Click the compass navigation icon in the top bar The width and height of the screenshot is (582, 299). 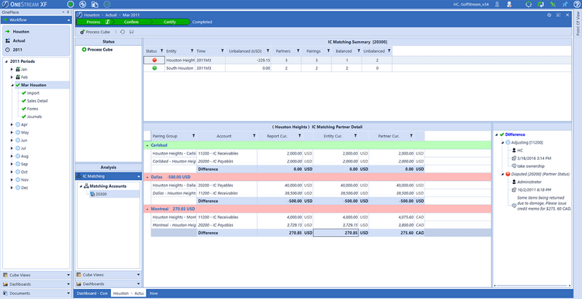(x=83, y=4)
